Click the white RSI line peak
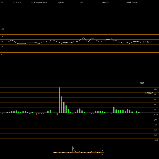The image size is (159, 159). click(84, 38)
